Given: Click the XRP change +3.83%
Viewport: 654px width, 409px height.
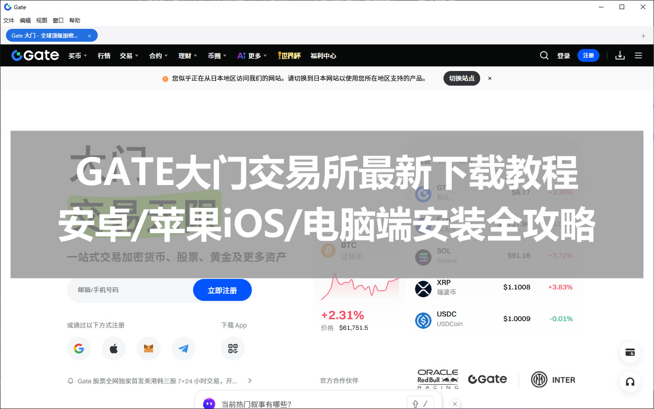Looking at the screenshot, I should point(560,287).
